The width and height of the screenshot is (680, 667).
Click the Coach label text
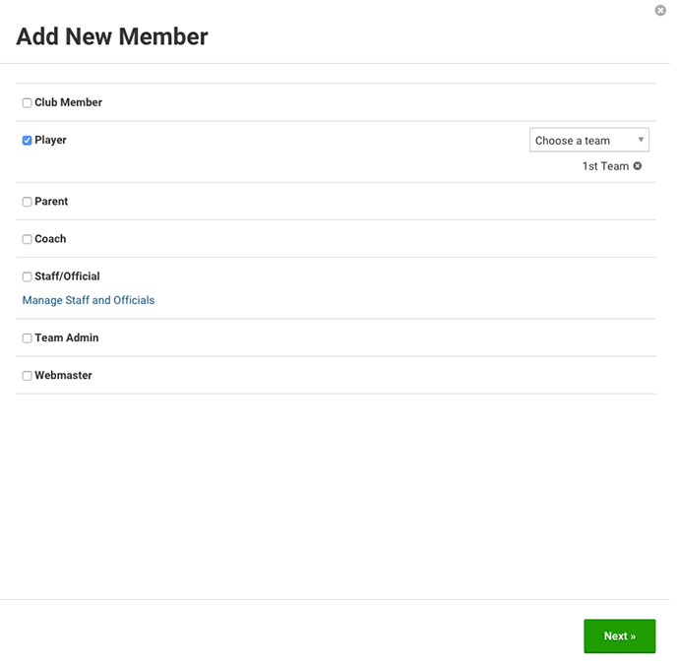[50, 239]
